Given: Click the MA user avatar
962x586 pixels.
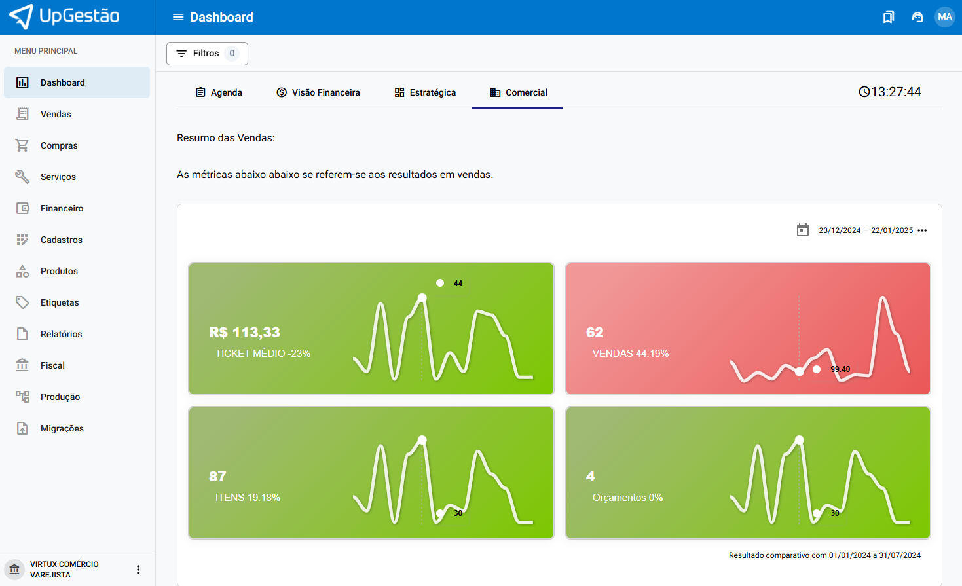Looking at the screenshot, I should (944, 17).
